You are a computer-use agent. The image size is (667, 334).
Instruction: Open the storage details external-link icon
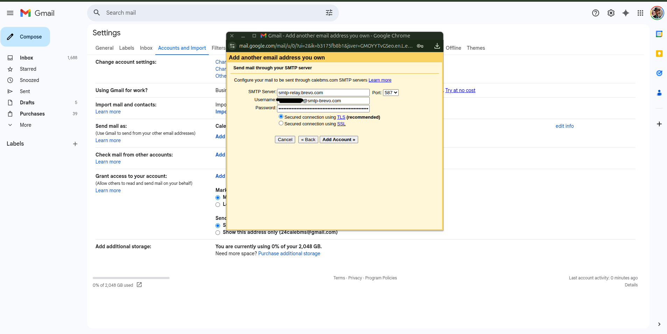(x=139, y=285)
